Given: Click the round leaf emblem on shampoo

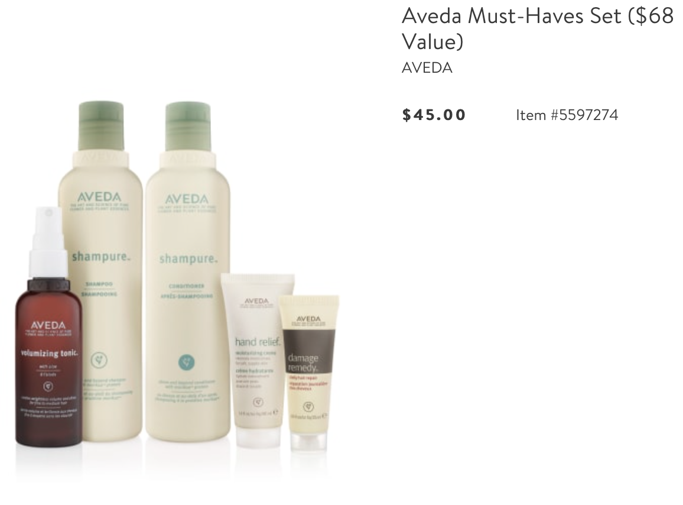Looking at the screenshot, I should point(99,360).
